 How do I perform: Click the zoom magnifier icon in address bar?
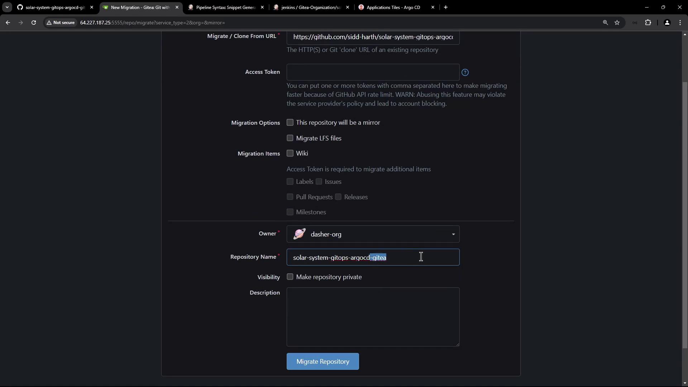[605, 23]
